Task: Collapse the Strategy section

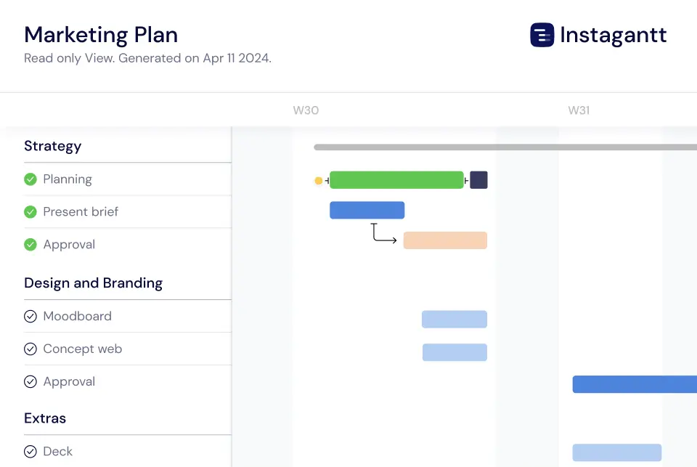Action: tap(52, 146)
